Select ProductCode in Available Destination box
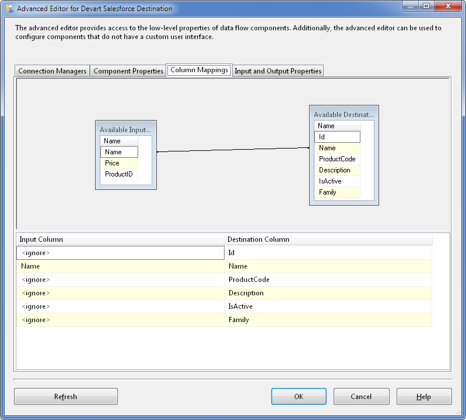466x420 pixels. [337, 159]
